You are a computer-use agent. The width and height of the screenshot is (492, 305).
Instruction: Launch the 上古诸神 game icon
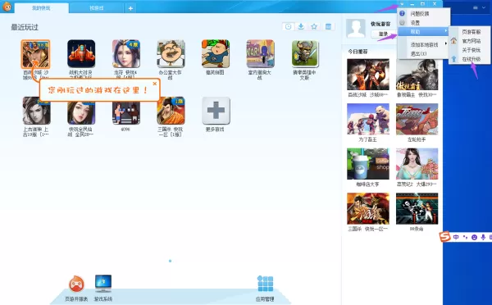(x=36, y=111)
